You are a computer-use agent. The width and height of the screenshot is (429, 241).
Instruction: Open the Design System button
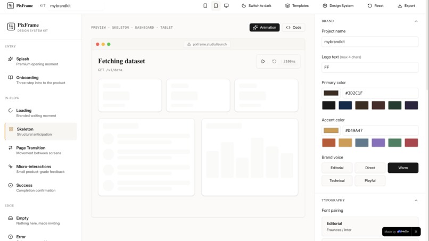coord(338,6)
